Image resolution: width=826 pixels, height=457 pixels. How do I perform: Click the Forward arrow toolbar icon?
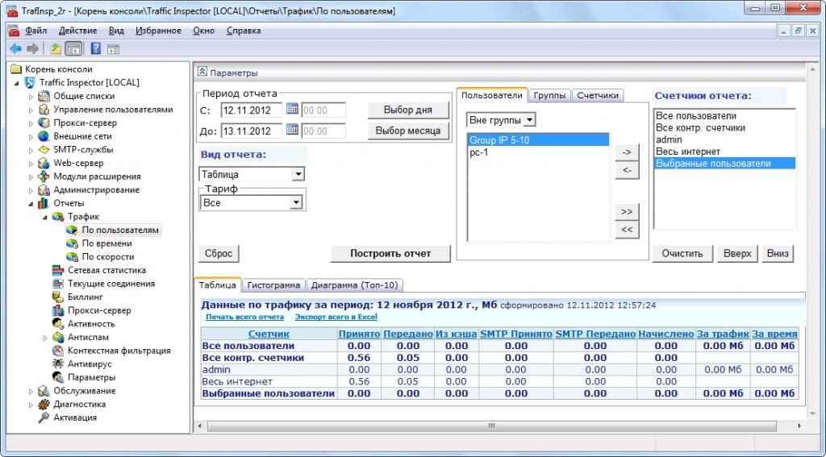point(32,49)
